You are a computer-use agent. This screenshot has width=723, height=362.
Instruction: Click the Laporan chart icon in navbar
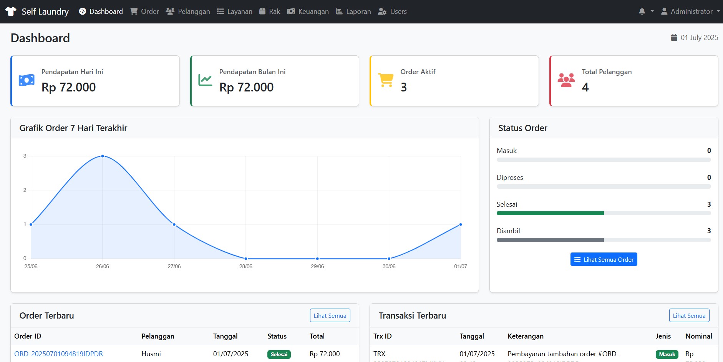(339, 12)
